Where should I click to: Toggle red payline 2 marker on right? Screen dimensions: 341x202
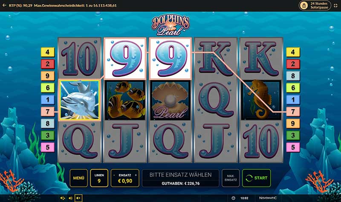pos(293,64)
